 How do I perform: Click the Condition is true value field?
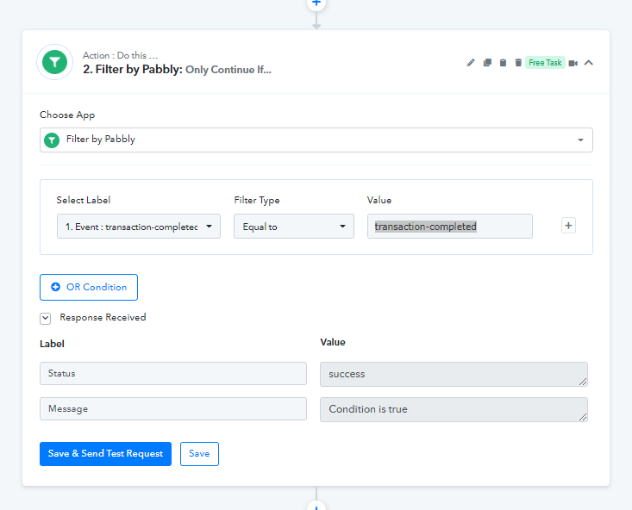(x=454, y=410)
